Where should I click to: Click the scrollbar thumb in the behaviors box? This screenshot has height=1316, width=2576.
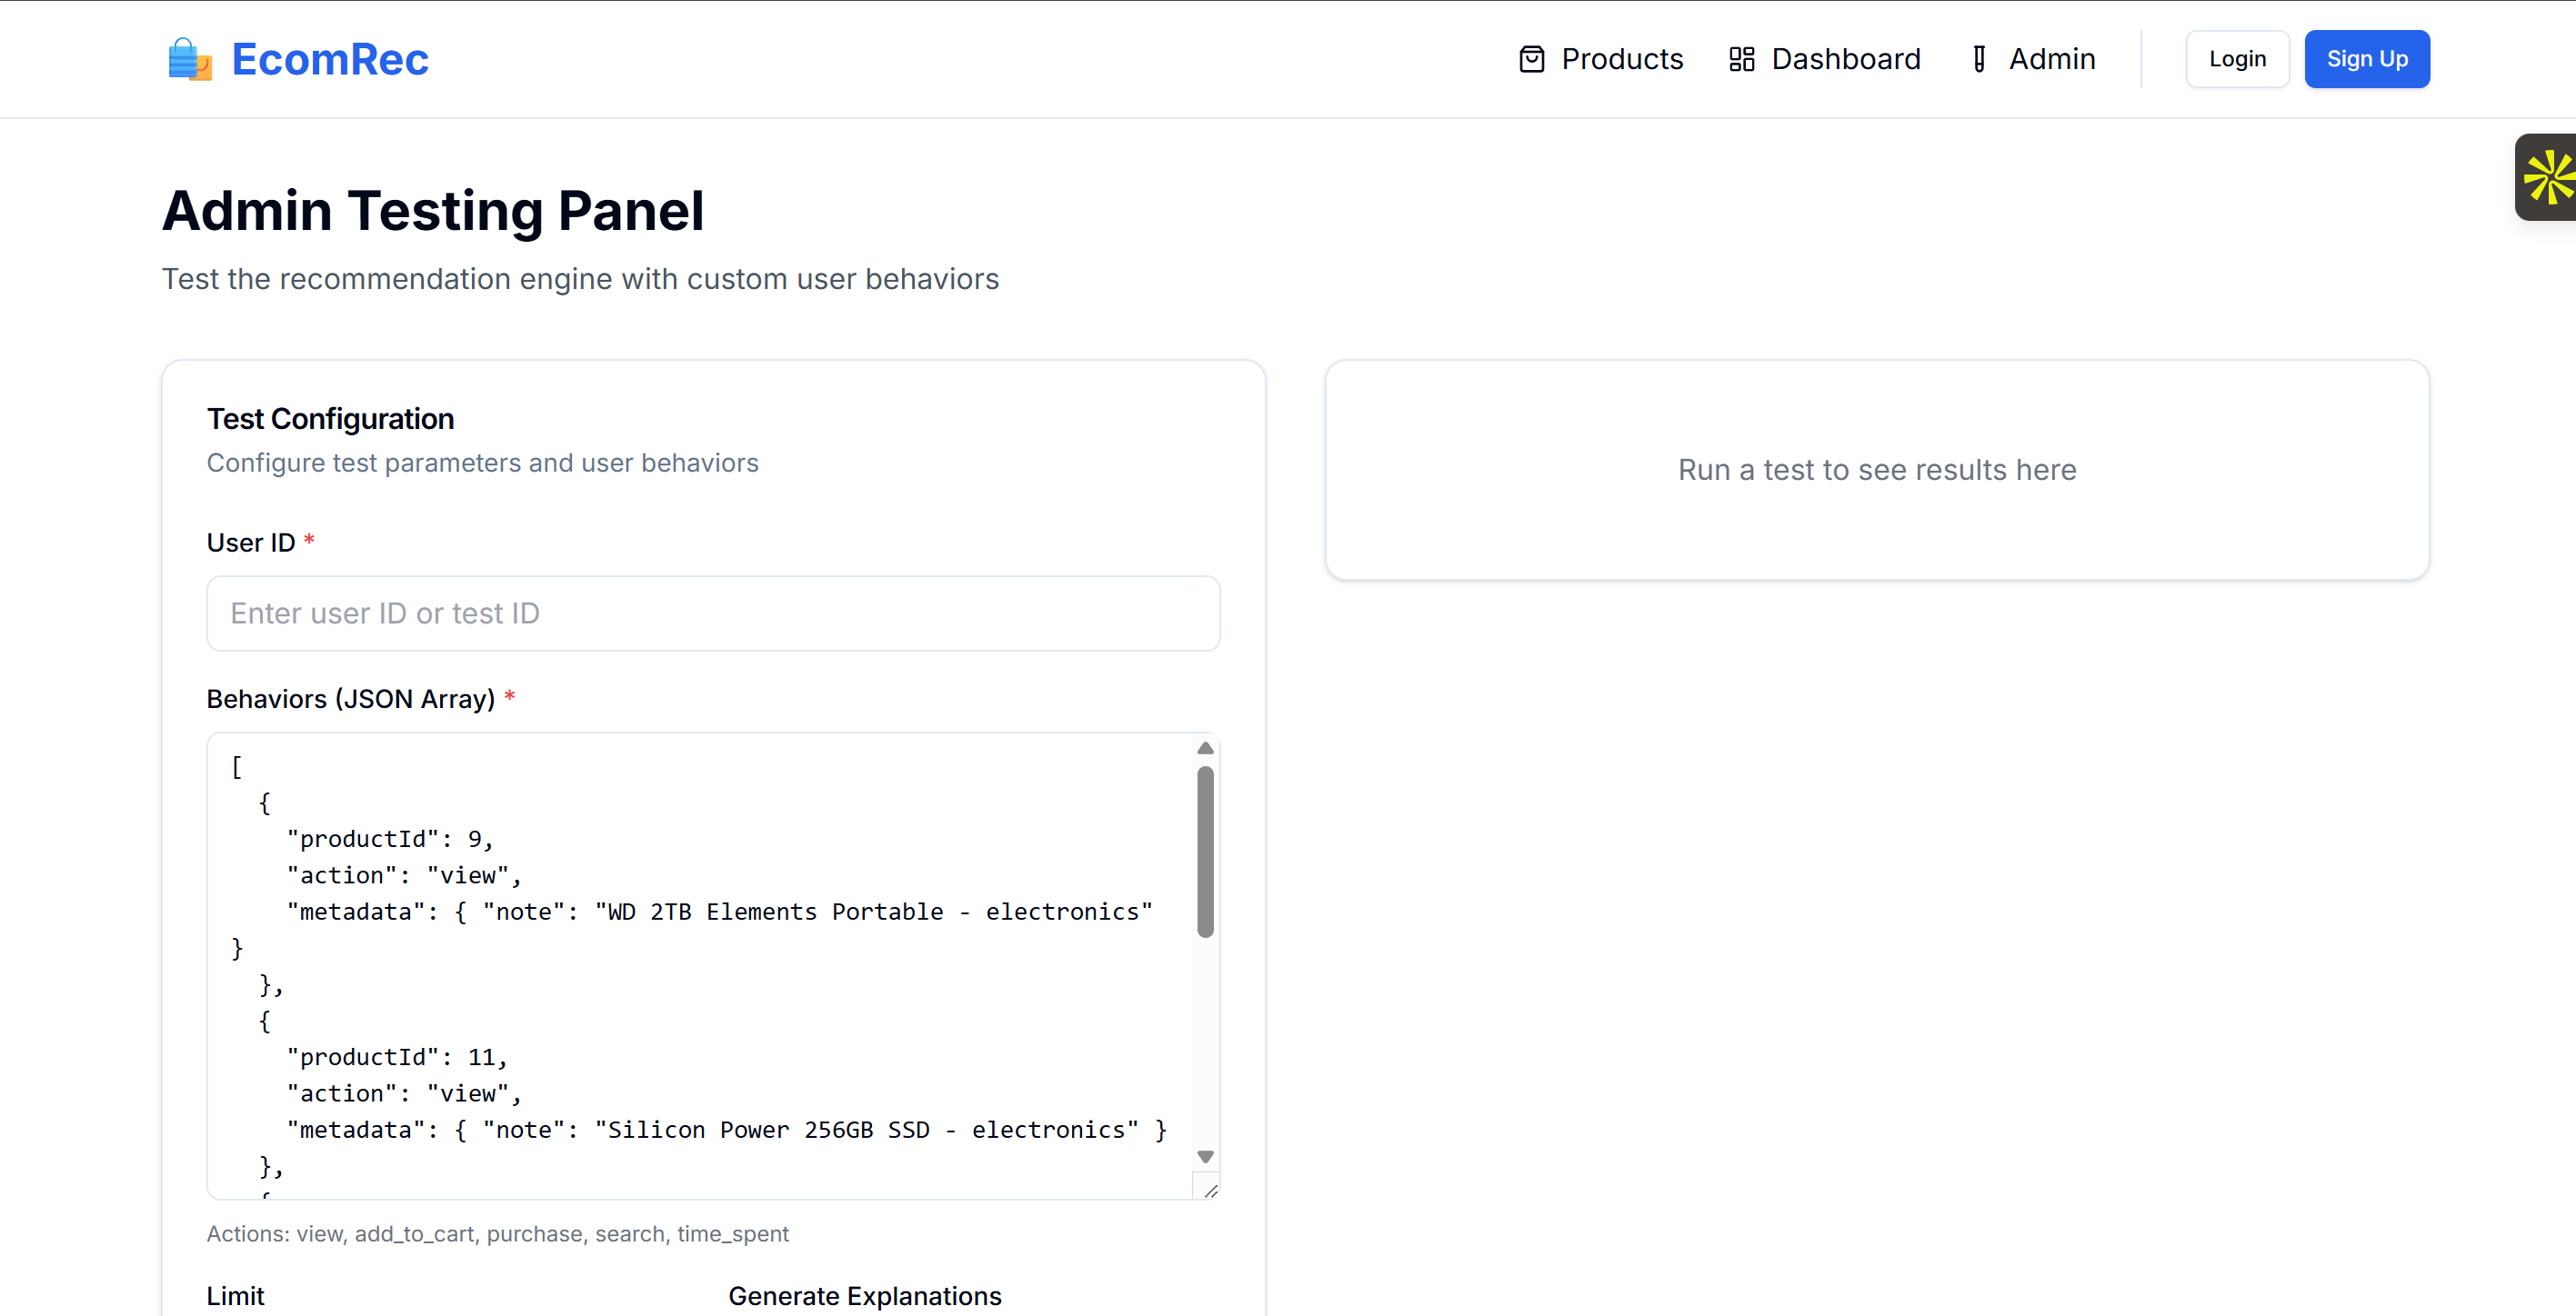click(x=1205, y=850)
